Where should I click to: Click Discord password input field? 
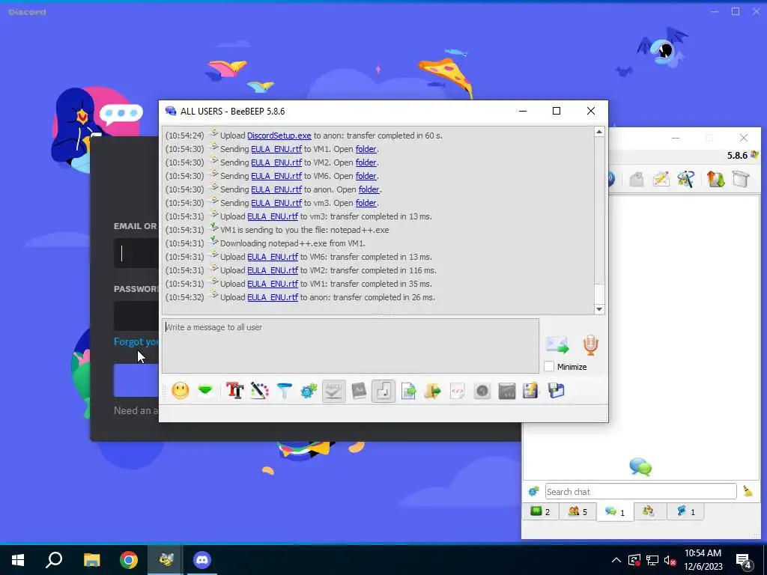click(136, 316)
